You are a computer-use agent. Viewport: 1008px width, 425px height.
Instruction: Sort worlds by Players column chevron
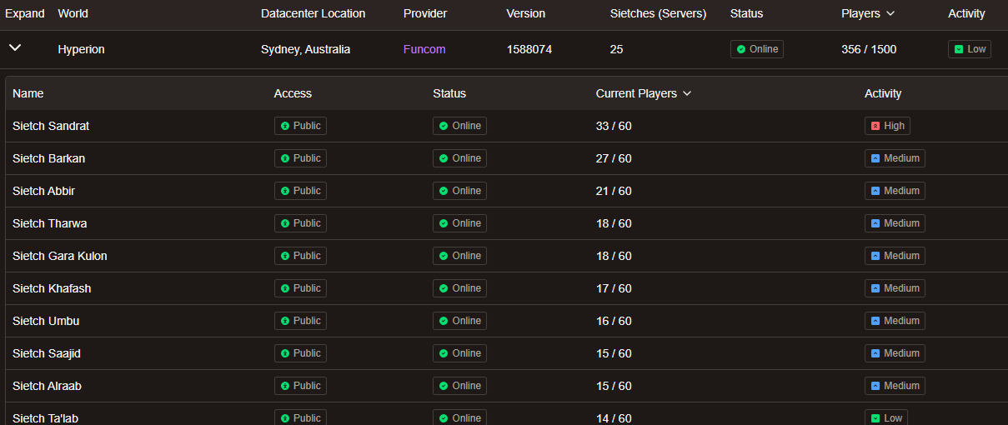pos(890,14)
